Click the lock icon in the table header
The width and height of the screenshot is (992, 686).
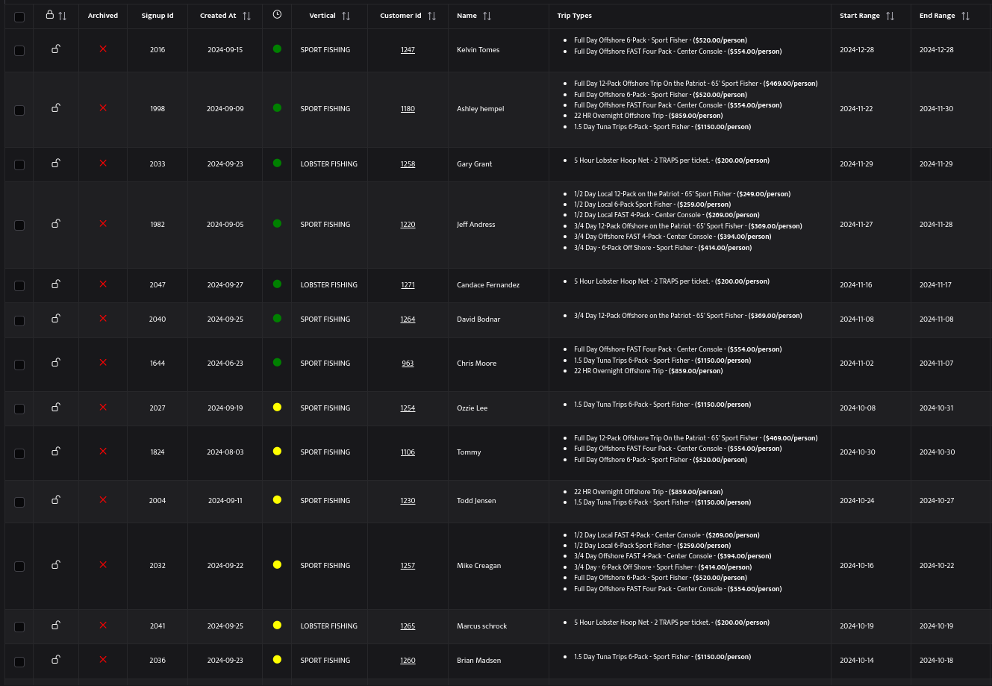[50, 15]
